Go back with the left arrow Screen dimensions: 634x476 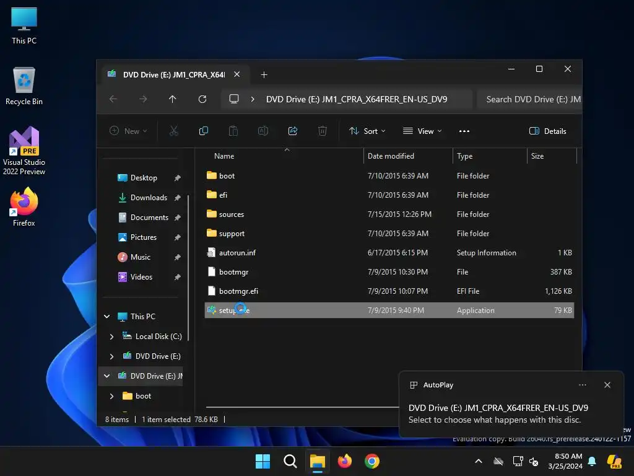click(113, 99)
